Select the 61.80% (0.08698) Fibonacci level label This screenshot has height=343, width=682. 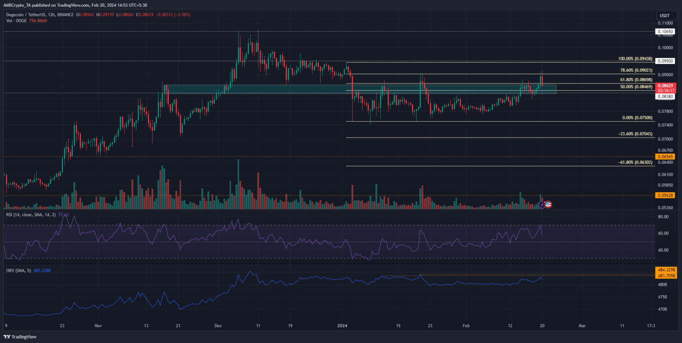[x=636, y=79]
